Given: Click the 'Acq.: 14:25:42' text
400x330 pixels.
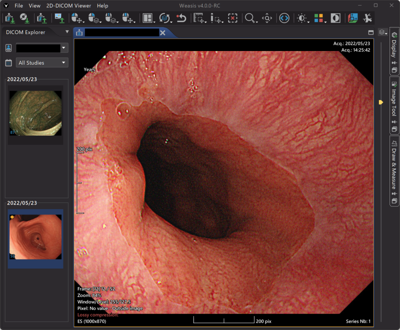Looking at the screenshot, I should pos(355,50).
